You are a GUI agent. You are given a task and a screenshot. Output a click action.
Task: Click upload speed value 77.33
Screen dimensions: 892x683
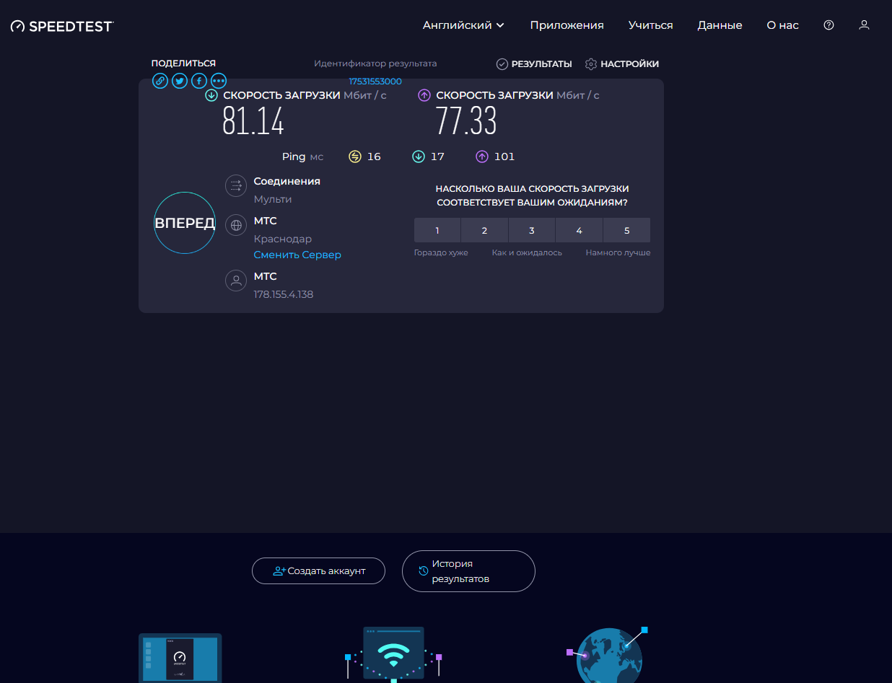466,121
